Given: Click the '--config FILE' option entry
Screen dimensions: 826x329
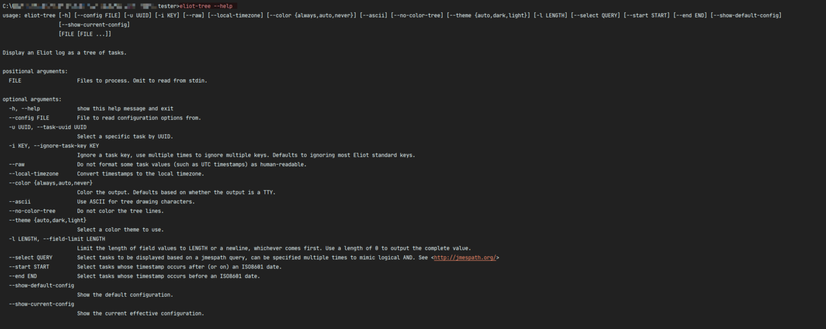Looking at the screenshot, I should point(29,117).
